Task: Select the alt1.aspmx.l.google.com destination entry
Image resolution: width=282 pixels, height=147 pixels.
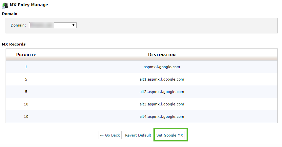Action: click(x=162, y=79)
